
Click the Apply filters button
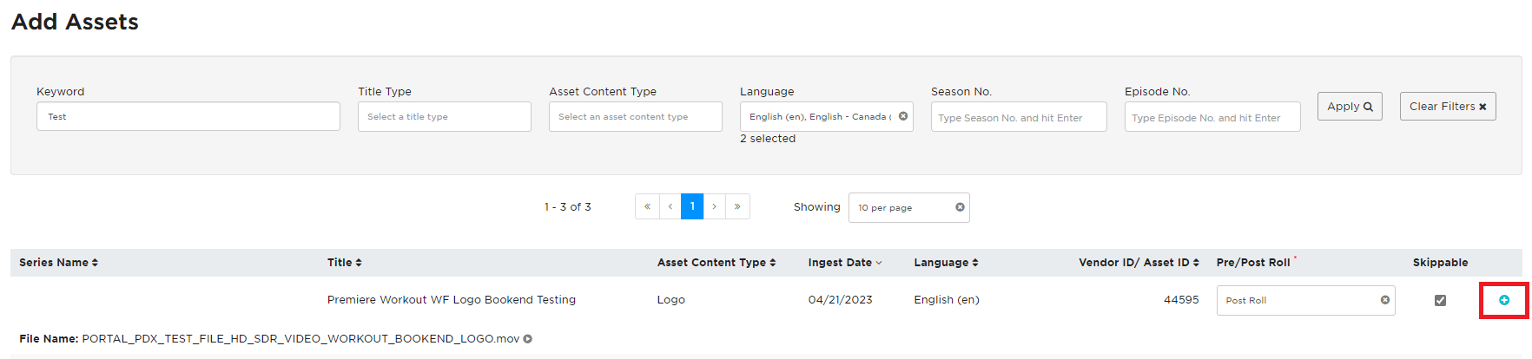click(x=1350, y=107)
